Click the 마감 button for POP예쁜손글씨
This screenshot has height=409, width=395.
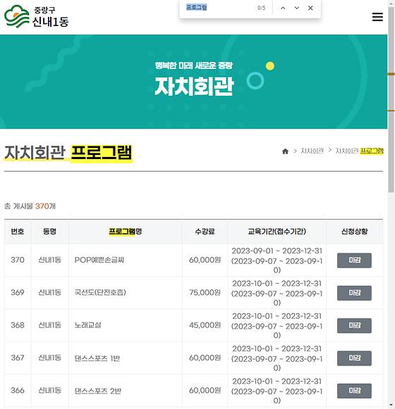(x=354, y=260)
